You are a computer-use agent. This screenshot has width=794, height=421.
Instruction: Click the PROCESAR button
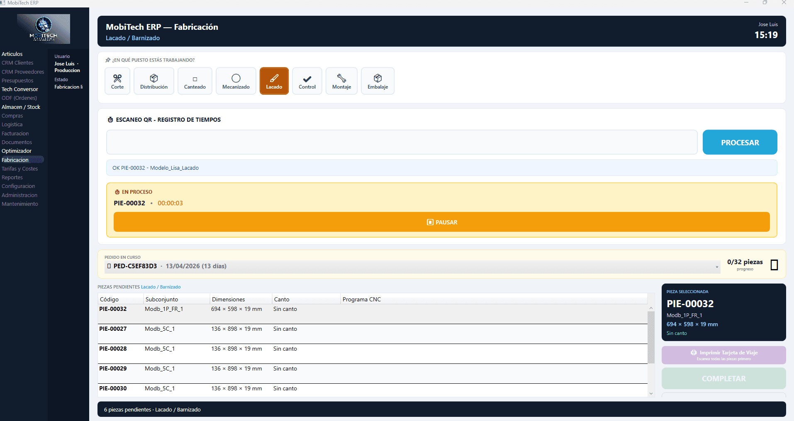pos(740,142)
